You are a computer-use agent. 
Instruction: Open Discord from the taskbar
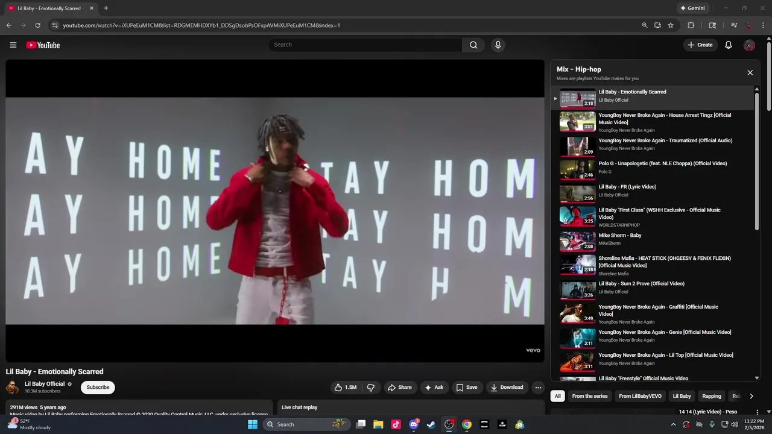click(414, 424)
